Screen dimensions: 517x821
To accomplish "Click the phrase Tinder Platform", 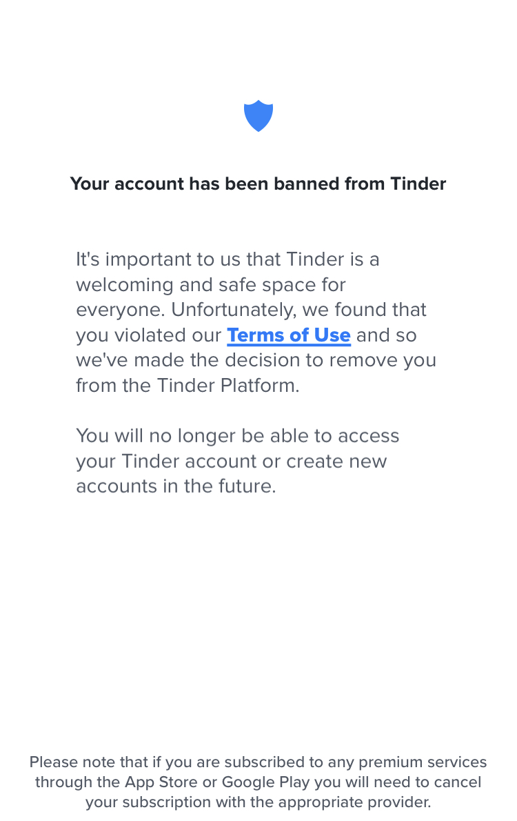I will pos(228,386).
